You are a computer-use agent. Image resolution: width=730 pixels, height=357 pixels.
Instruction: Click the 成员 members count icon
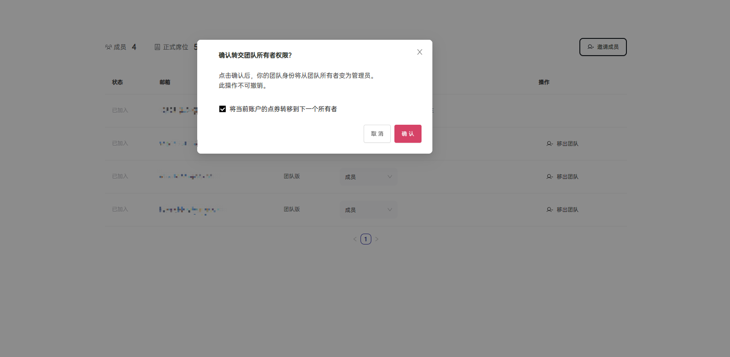pos(109,47)
